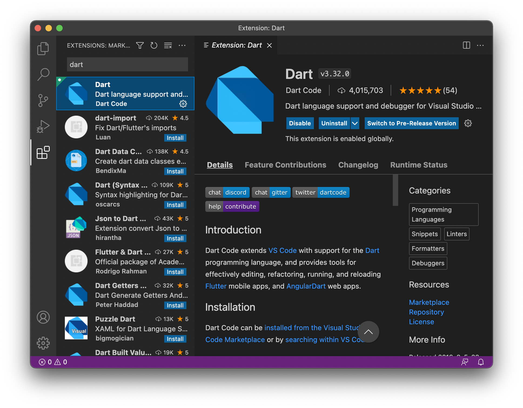Open the Search view icon
The height and width of the screenshot is (408, 523).
click(43, 74)
